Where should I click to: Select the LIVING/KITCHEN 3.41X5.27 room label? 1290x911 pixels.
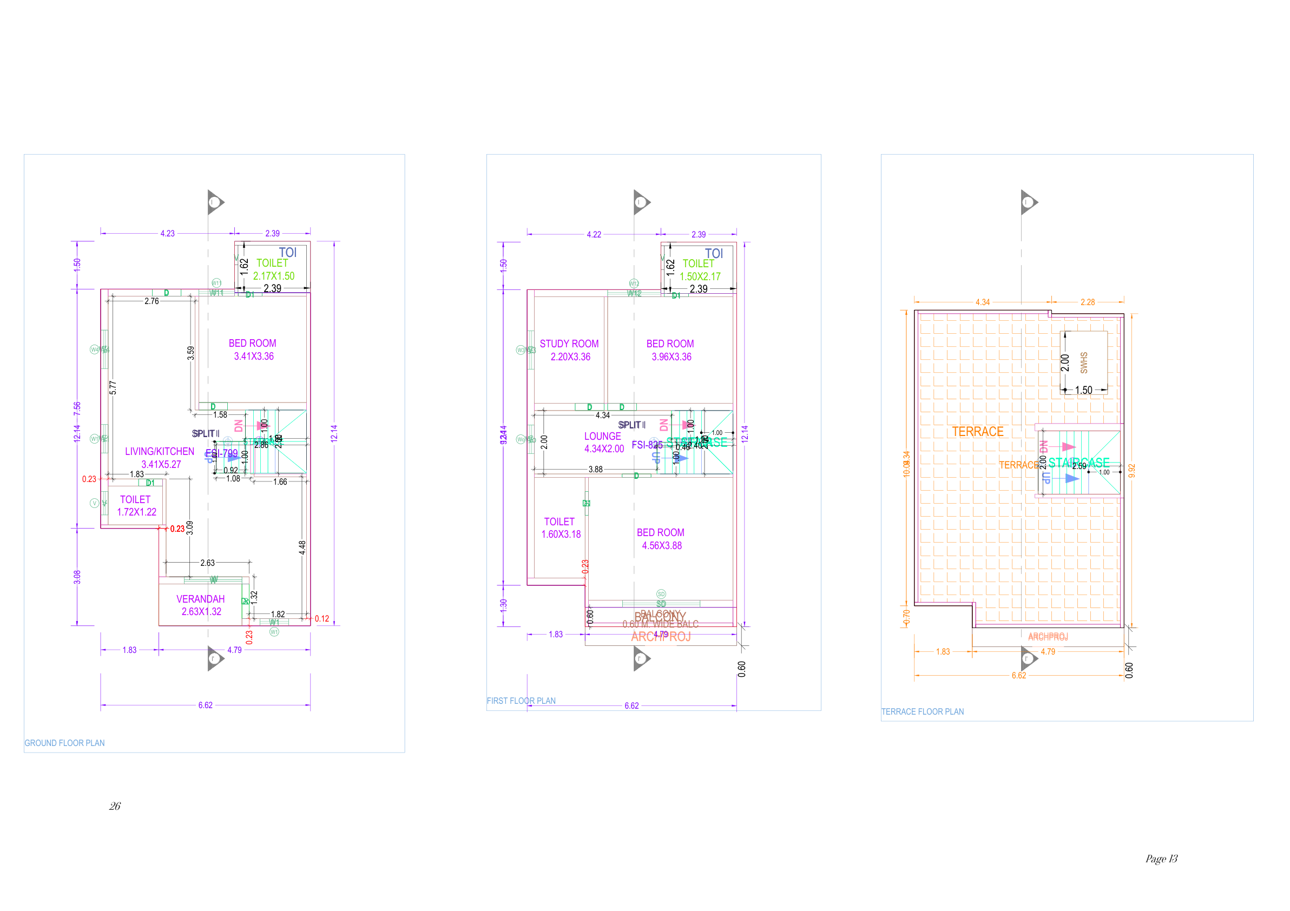click(x=160, y=458)
